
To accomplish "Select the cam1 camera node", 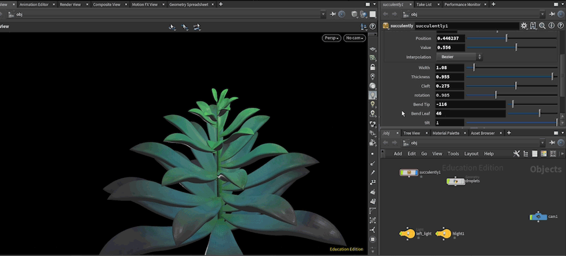I will tap(538, 217).
